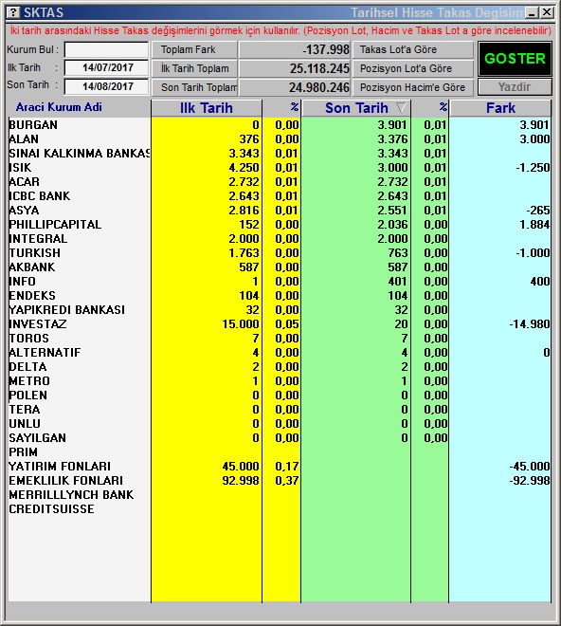Minimize the SKTAS window
The image size is (561, 626).
tap(532, 12)
